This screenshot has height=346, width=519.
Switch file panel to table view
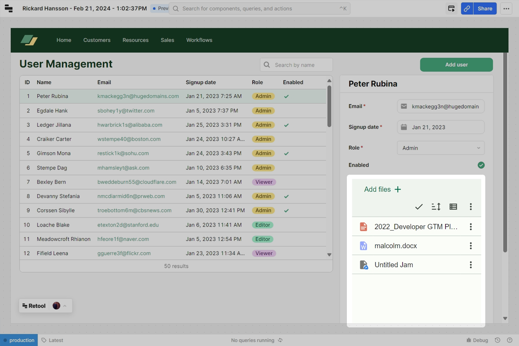pyautogui.click(x=453, y=207)
